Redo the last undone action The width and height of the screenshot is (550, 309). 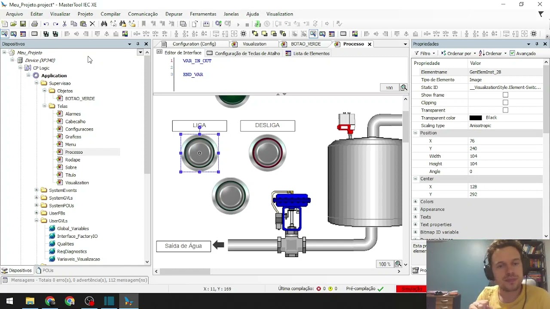click(x=55, y=24)
